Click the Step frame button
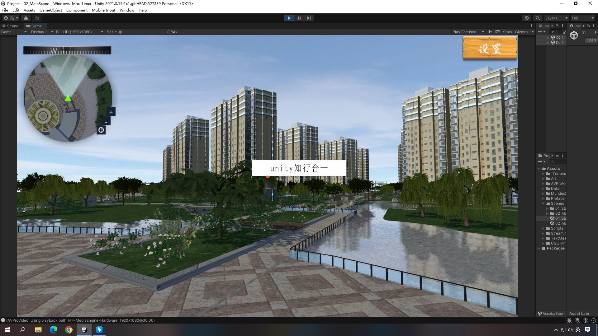Screen dimensions: 598x336 click(309, 18)
